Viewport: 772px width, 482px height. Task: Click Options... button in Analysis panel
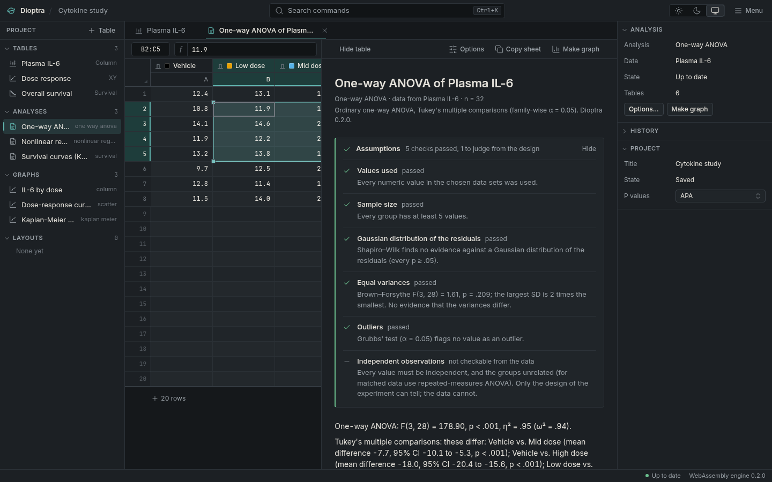pos(643,109)
